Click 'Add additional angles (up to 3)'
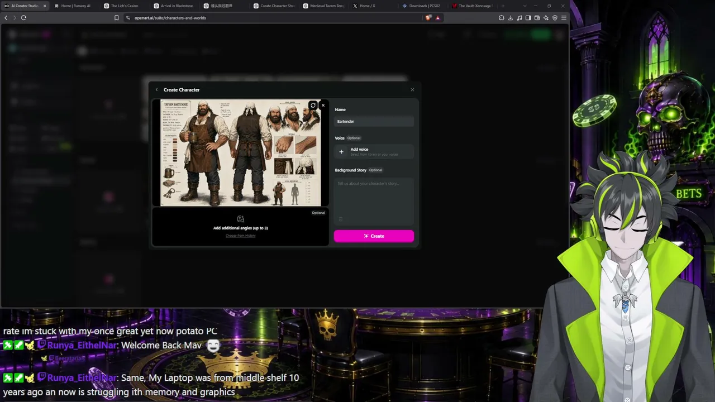Screen dimensions: 715x402 (240, 228)
